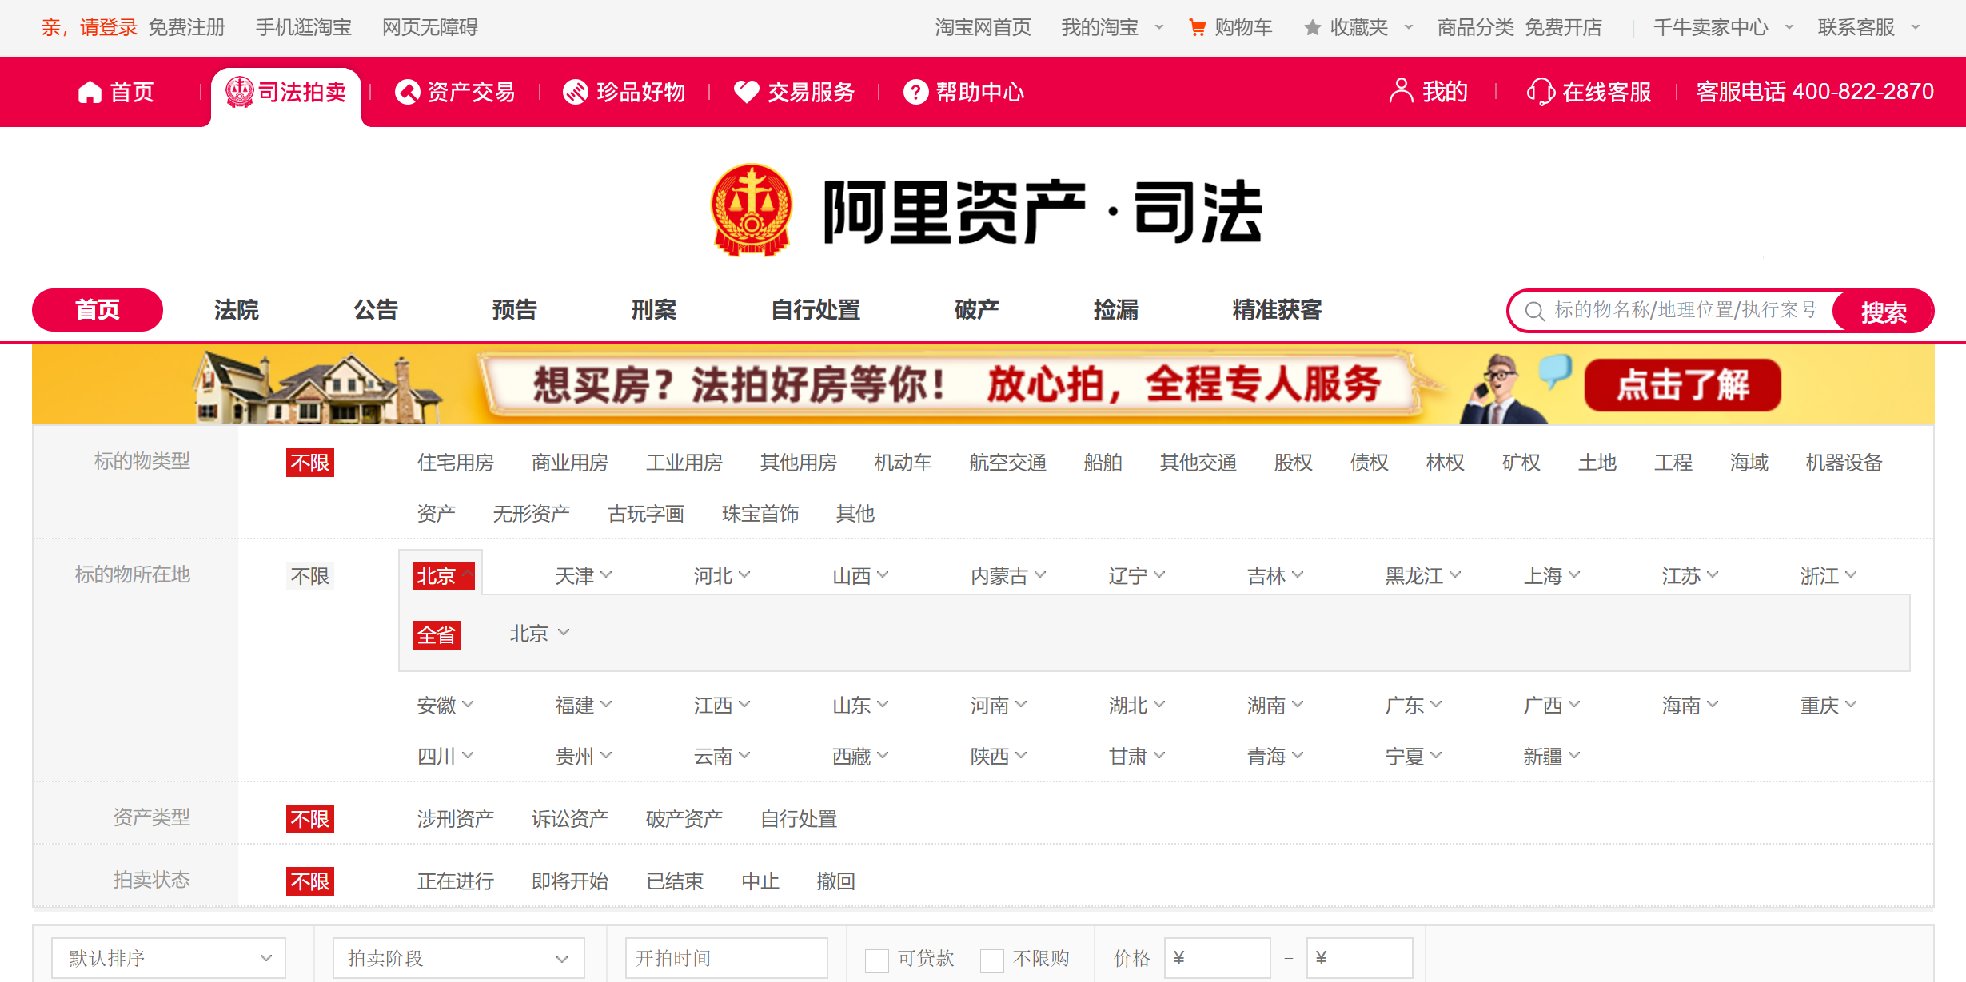
Task: Open the 默认排序 dropdown
Action: (169, 958)
